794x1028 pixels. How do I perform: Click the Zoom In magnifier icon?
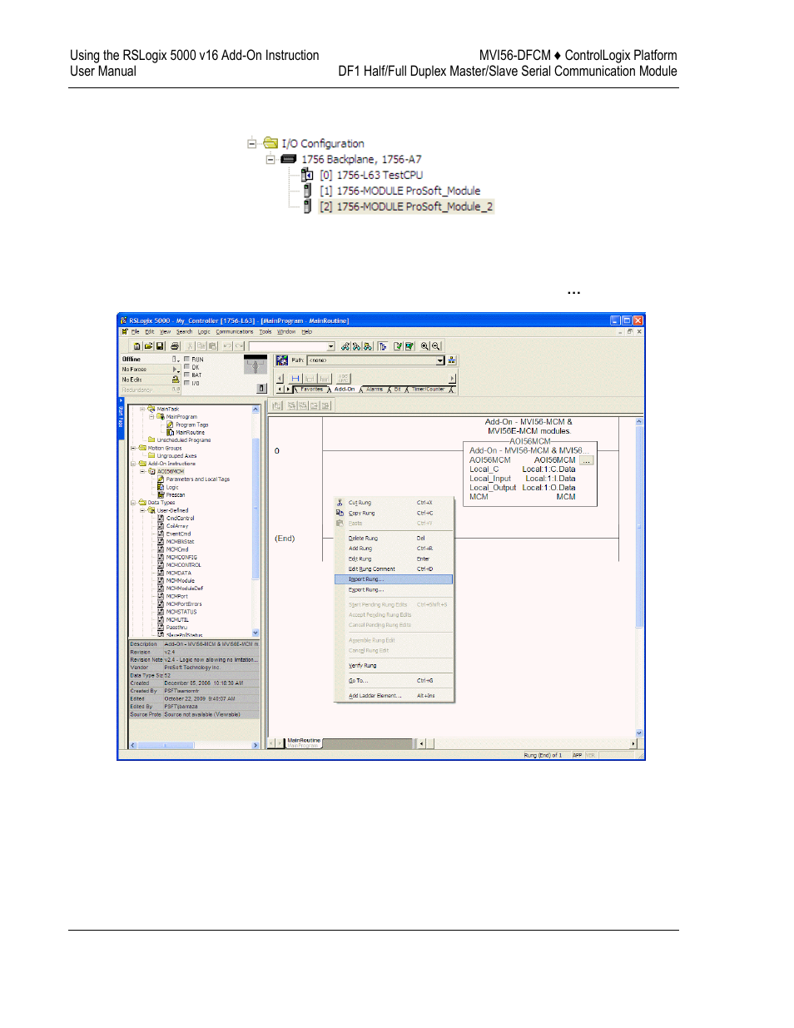[x=424, y=346]
